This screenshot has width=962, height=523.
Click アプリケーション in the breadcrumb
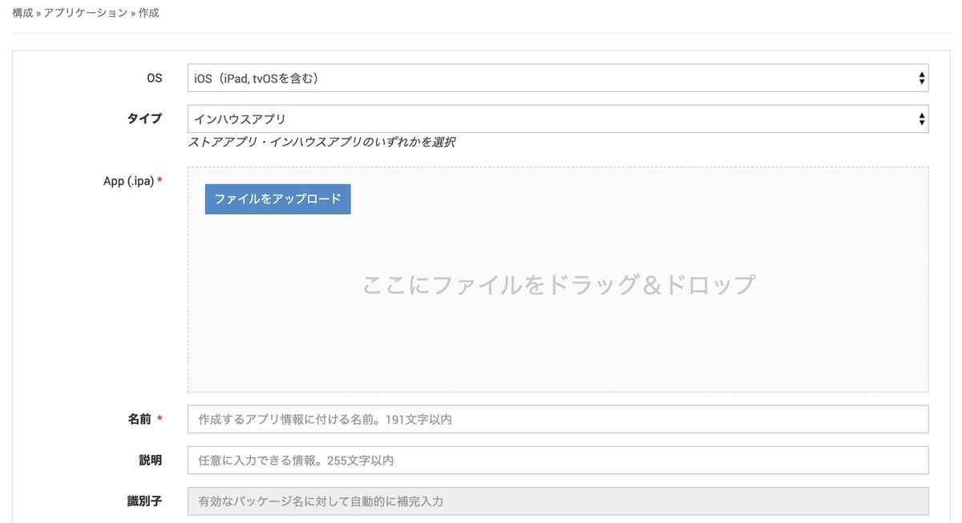86,14
